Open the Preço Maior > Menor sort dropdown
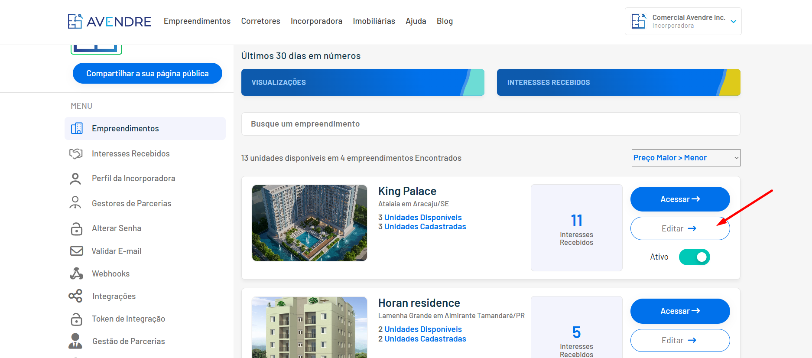The height and width of the screenshot is (358, 812). click(686, 158)
